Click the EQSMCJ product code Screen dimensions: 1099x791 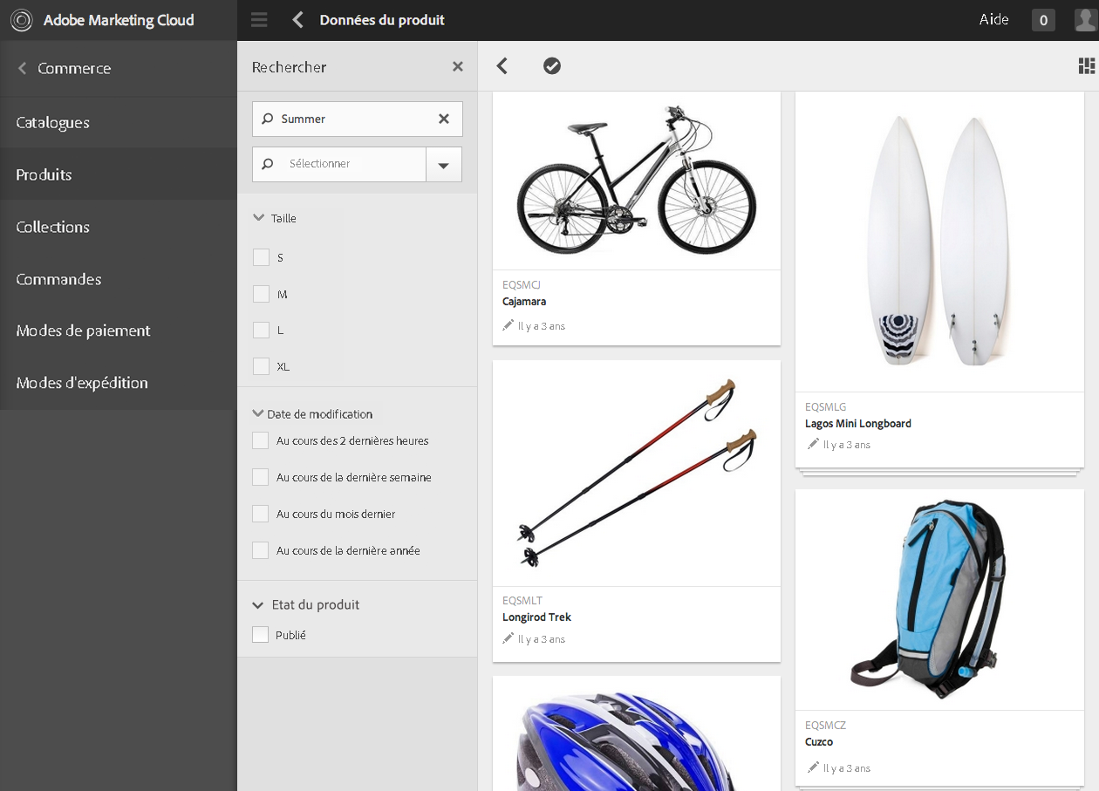tap(522, 285)
